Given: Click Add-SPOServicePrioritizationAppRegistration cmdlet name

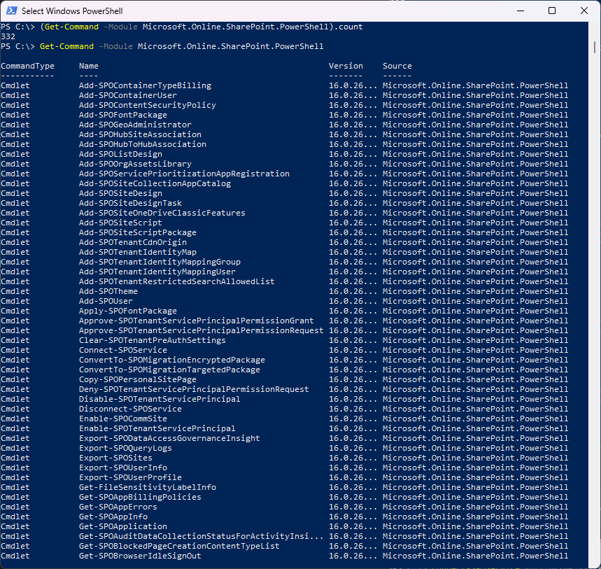Looking at the screenshot, I should 185,174.
